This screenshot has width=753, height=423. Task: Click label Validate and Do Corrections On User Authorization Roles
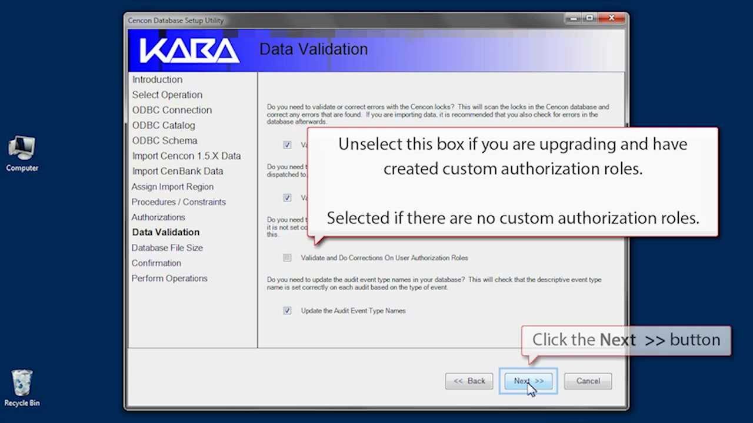click(384, 257)
